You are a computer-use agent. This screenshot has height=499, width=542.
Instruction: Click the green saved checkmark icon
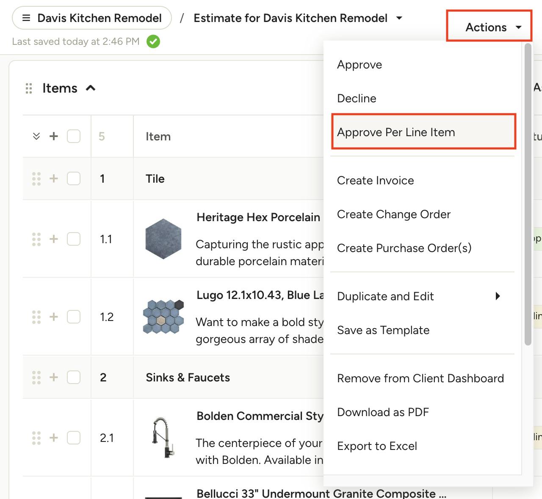point(153,41)
